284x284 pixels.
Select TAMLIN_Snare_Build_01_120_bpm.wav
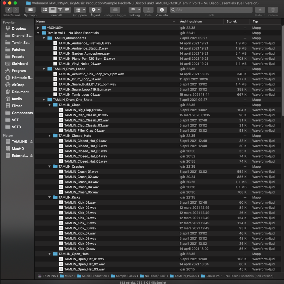(x=158, y=84)
